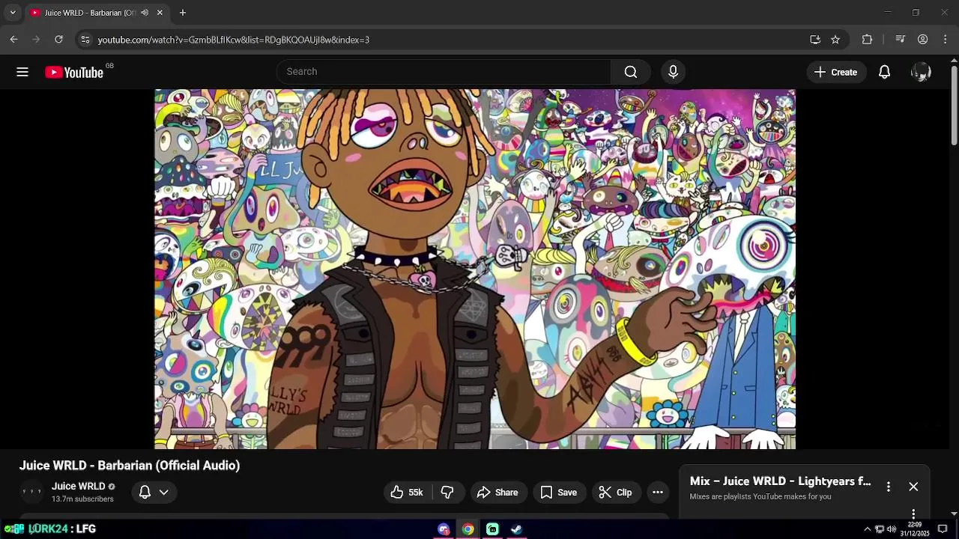Like the Barbarian video
This screenshot has width=959, height=539.
click(407, 492)
